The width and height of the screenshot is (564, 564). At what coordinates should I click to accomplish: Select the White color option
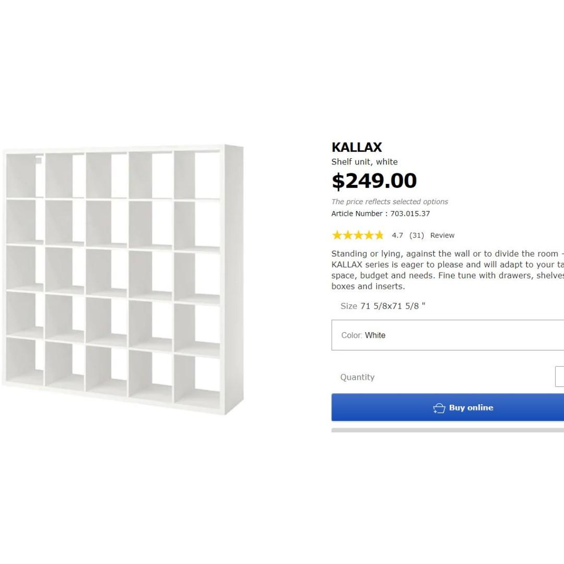[x=376, y=335]
